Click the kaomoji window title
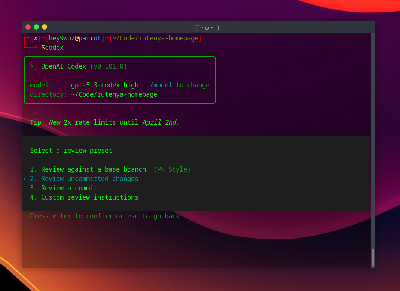The image size is (400, 291). coord(207,27)
